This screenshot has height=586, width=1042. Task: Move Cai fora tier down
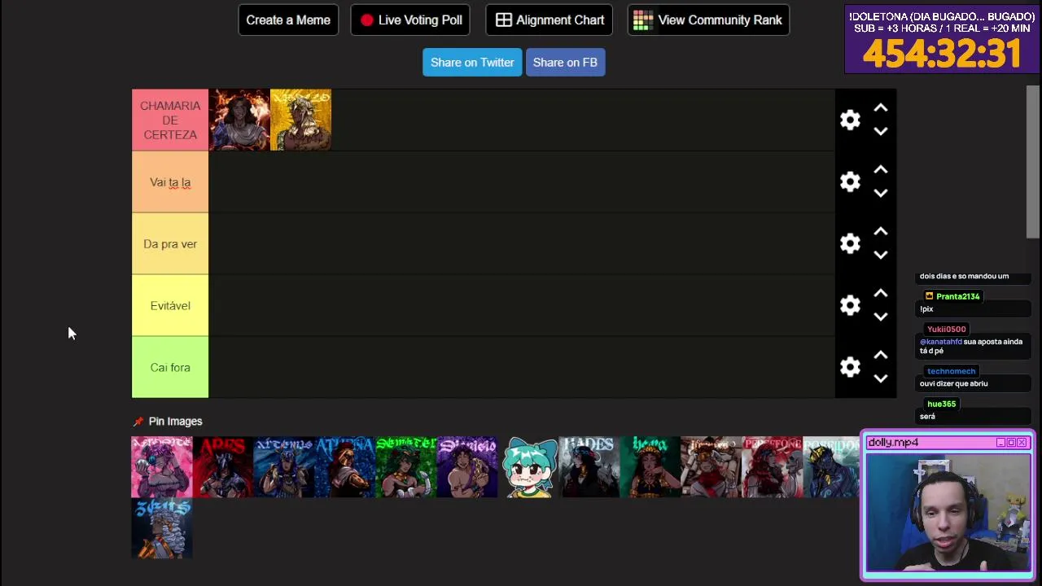[x=880, y=378]
